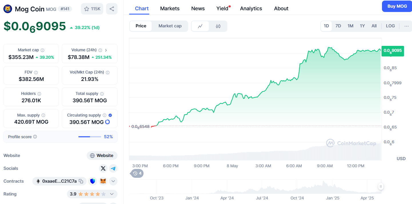412x204 pixels.
Task: Click the share icon button
Action: 112,9
